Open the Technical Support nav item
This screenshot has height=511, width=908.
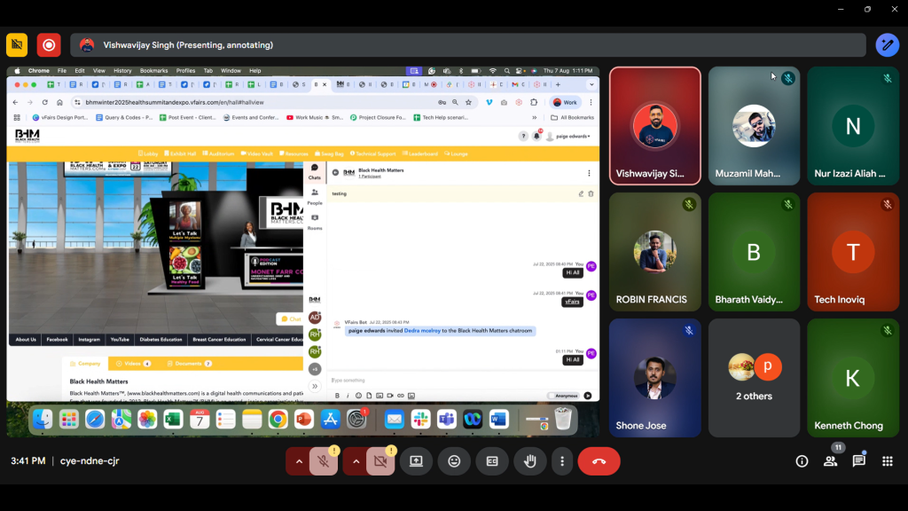pos(373,154)
